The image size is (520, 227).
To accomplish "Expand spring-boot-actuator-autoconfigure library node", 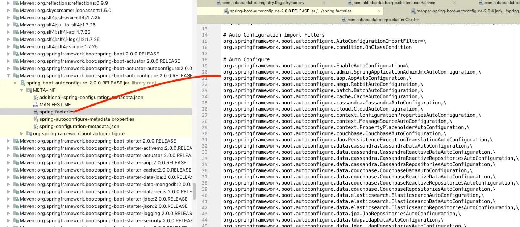I will [9, 68].
